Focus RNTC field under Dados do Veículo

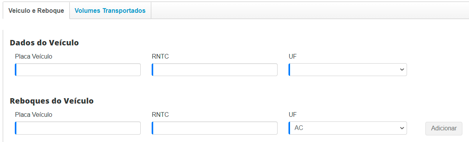215,70
